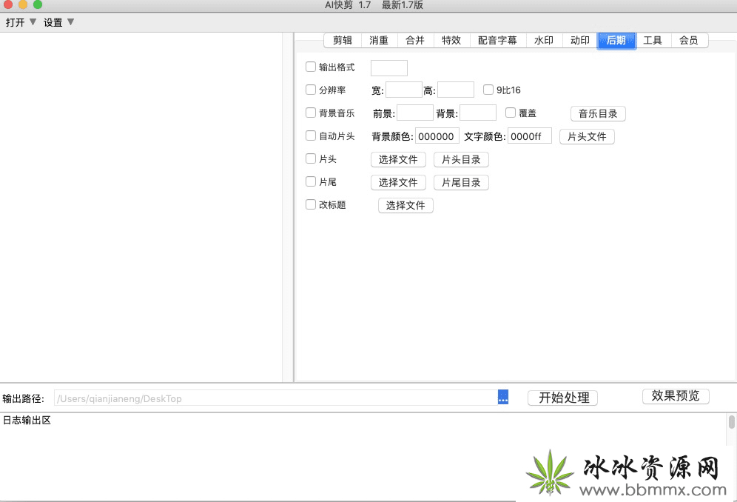Click the 音乐目录 button

point(598,113)
